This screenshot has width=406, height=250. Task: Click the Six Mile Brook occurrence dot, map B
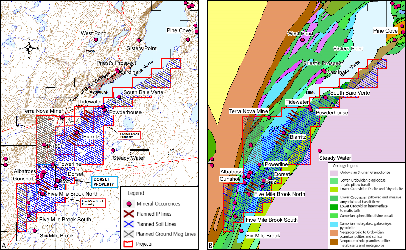click(x=241, y=230)
